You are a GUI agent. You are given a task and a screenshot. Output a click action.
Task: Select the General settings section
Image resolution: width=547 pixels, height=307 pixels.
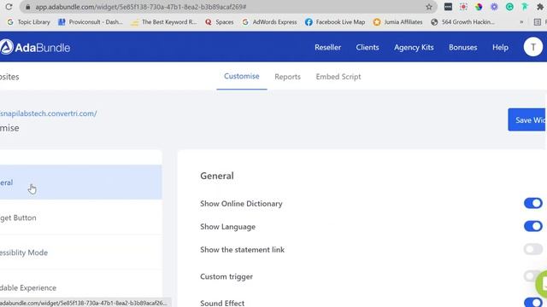click(x=81, y=182)
